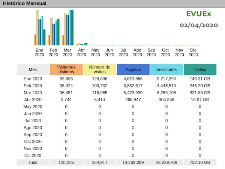Select traffic value 18.67 GB
The width and height of the screenshot is (225, 169).
pos(200,99)
